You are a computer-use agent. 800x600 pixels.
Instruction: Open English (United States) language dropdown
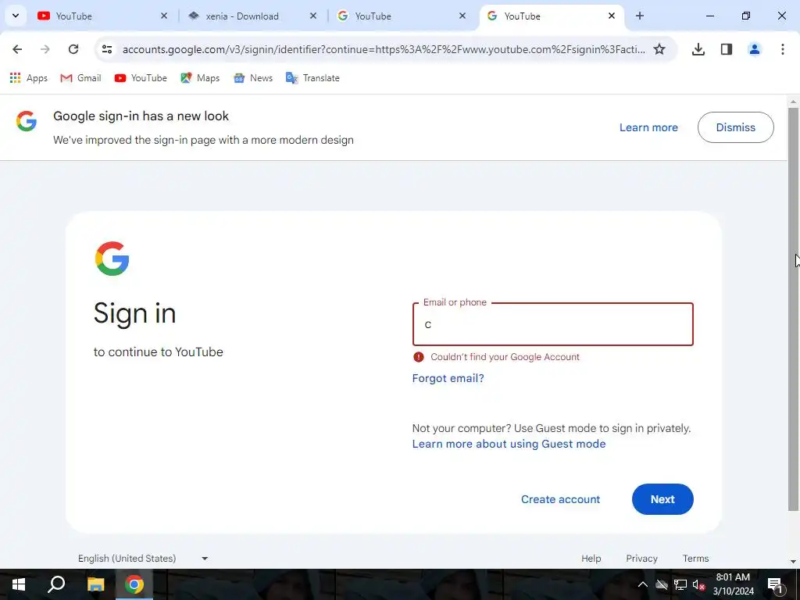click(143, 558)
